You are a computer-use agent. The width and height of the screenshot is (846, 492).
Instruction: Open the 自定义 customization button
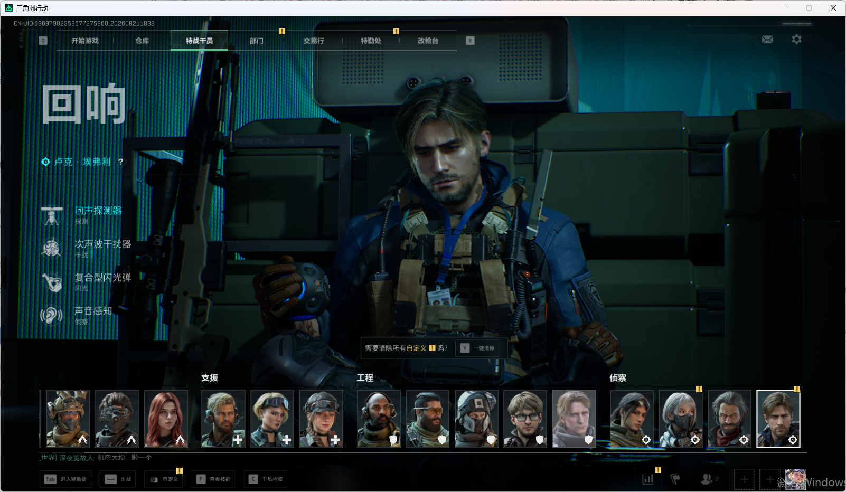[164, 479]
